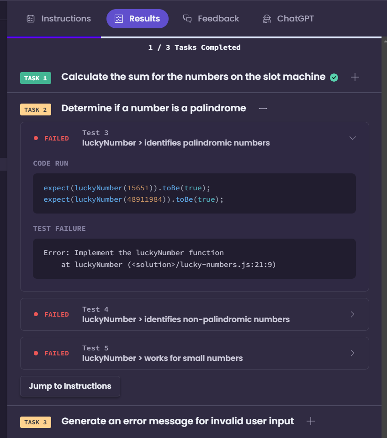This screenshot has height=438, width=387.
Task: Expand Test 5 small numbers chevron
Action: tap(353, 353)
